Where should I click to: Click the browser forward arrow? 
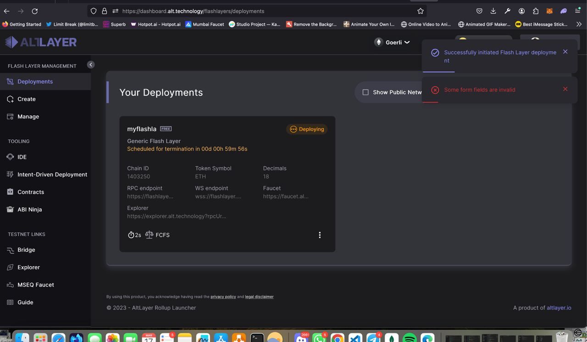pos(21,11)
